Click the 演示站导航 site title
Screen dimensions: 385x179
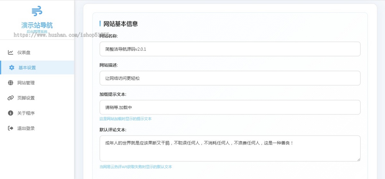tap(37, 25)
